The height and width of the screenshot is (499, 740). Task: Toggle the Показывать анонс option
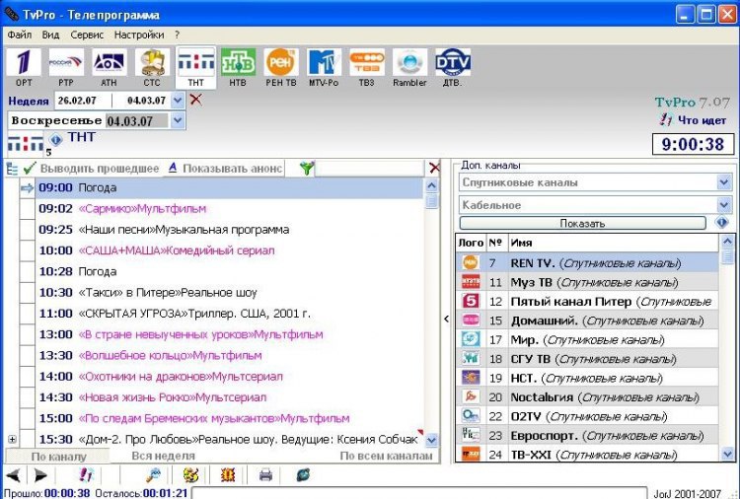tap(226, 169)
